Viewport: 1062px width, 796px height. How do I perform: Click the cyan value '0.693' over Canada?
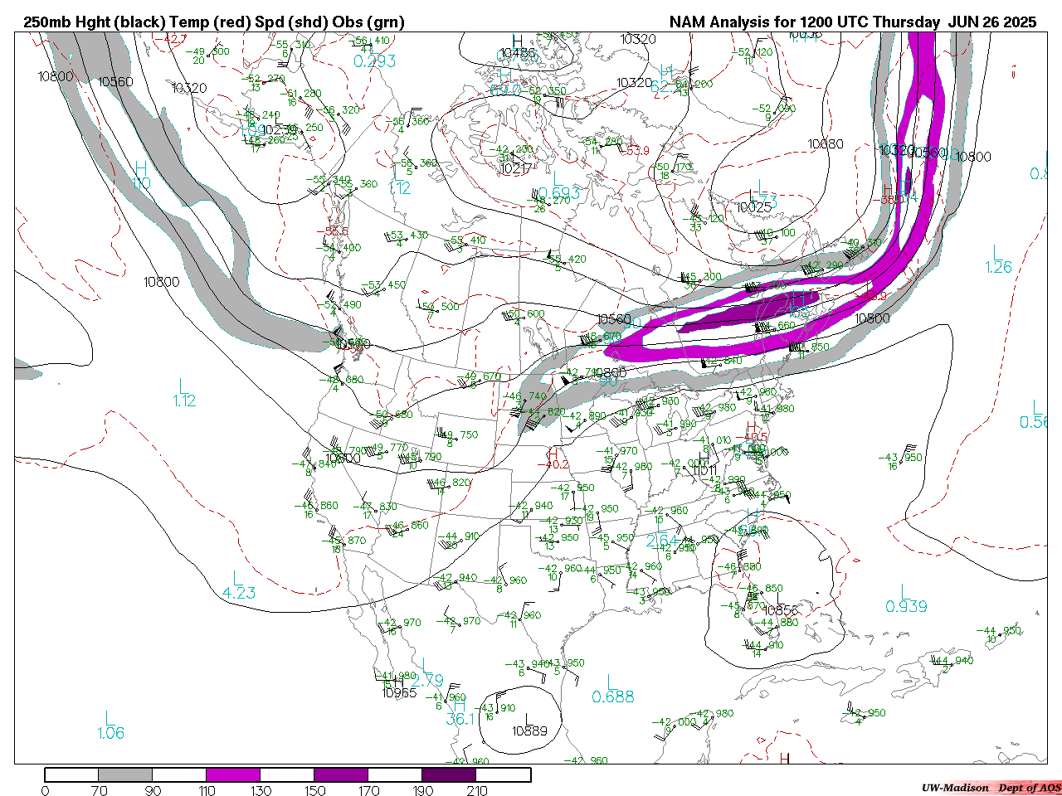click(558, 193)
